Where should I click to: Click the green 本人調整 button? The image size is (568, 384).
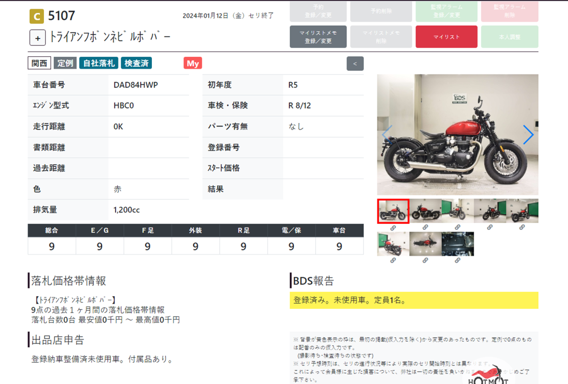tap(510, 37)
